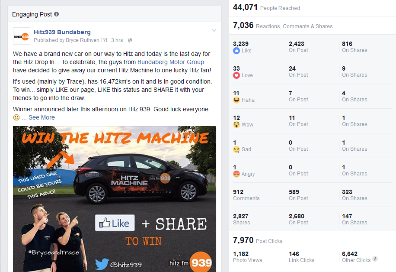The width and height of the screenshot is (396, 272).
Task: Open the Hitz939 Bundaberg page link
Action: (62, 32)
